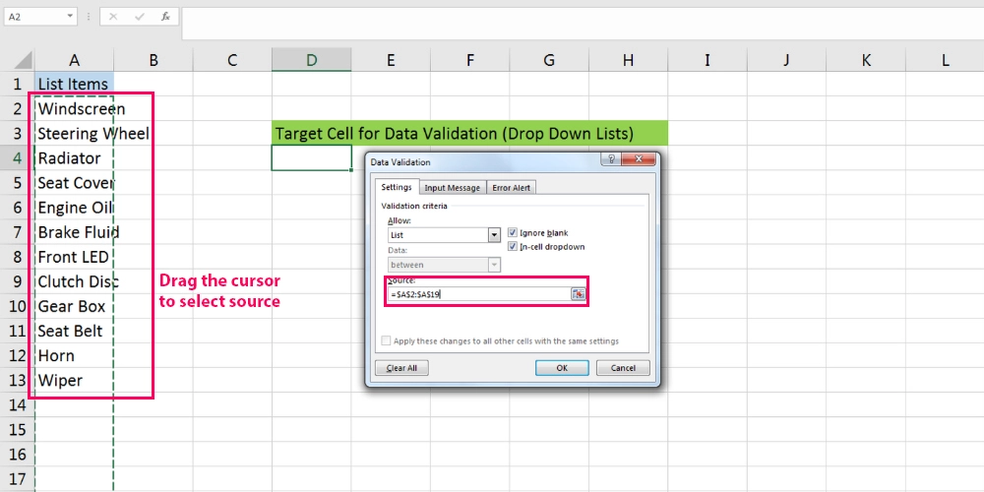Select row 14 header
This screenshot has width=984, height=492.
coord(17,404)
